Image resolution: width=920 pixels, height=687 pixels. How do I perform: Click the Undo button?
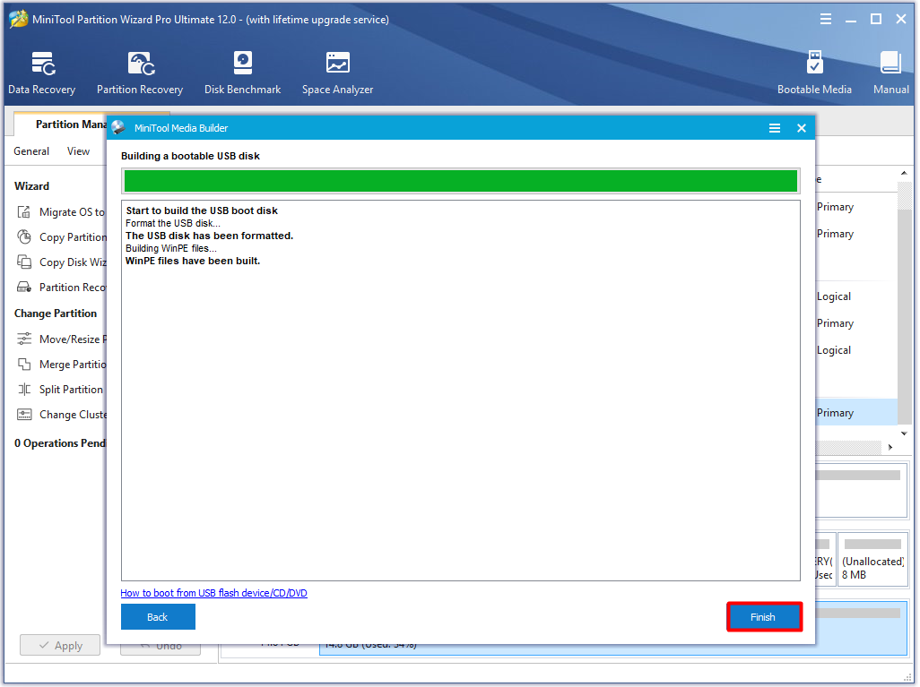[161, 648]
